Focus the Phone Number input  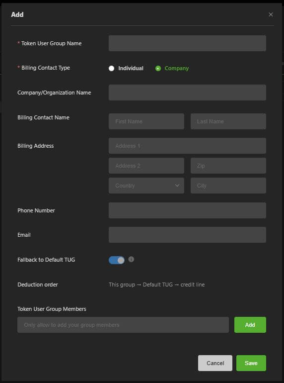(187, 210)
